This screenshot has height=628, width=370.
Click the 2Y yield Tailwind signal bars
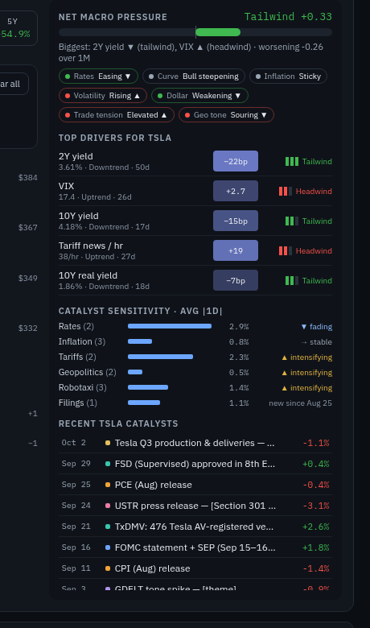tap(292, 161)
